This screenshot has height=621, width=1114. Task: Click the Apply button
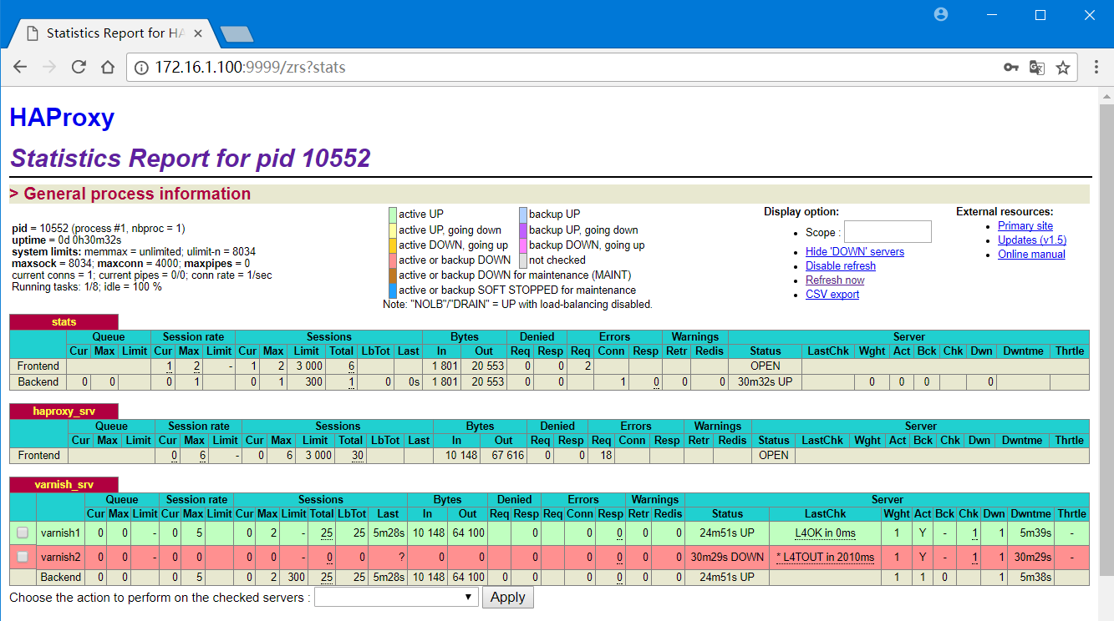click(x=507, y=597)
